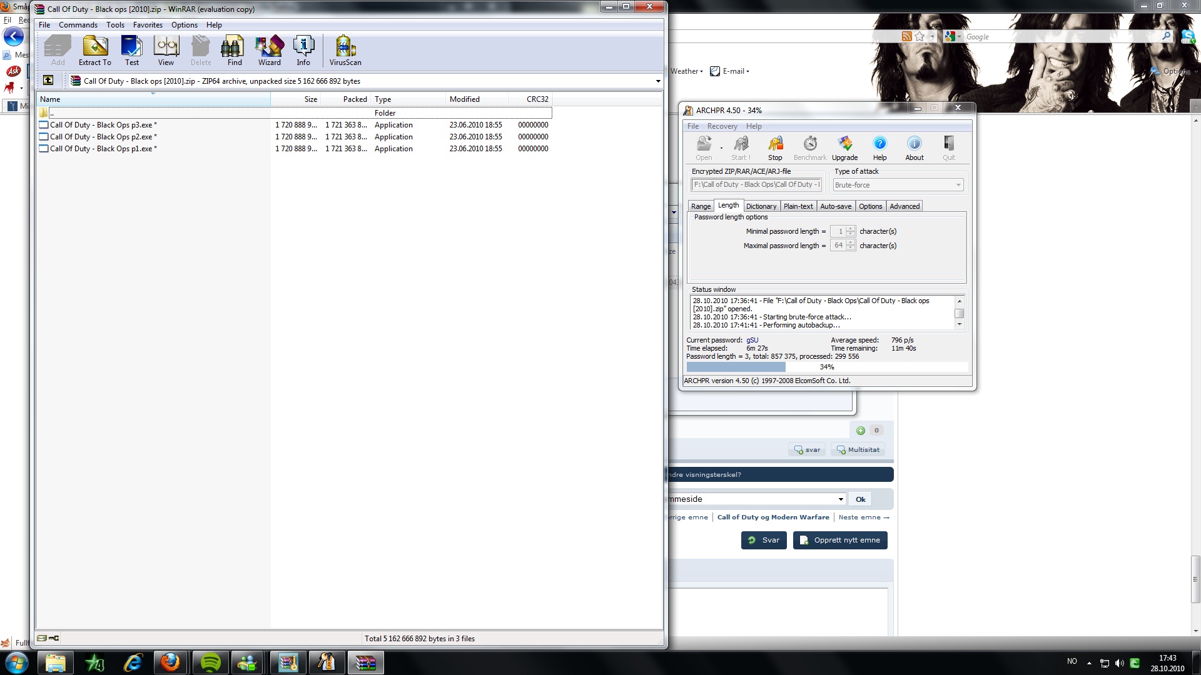
Task: Open the About dialog in ARCHPR
Action: [914, 149]
